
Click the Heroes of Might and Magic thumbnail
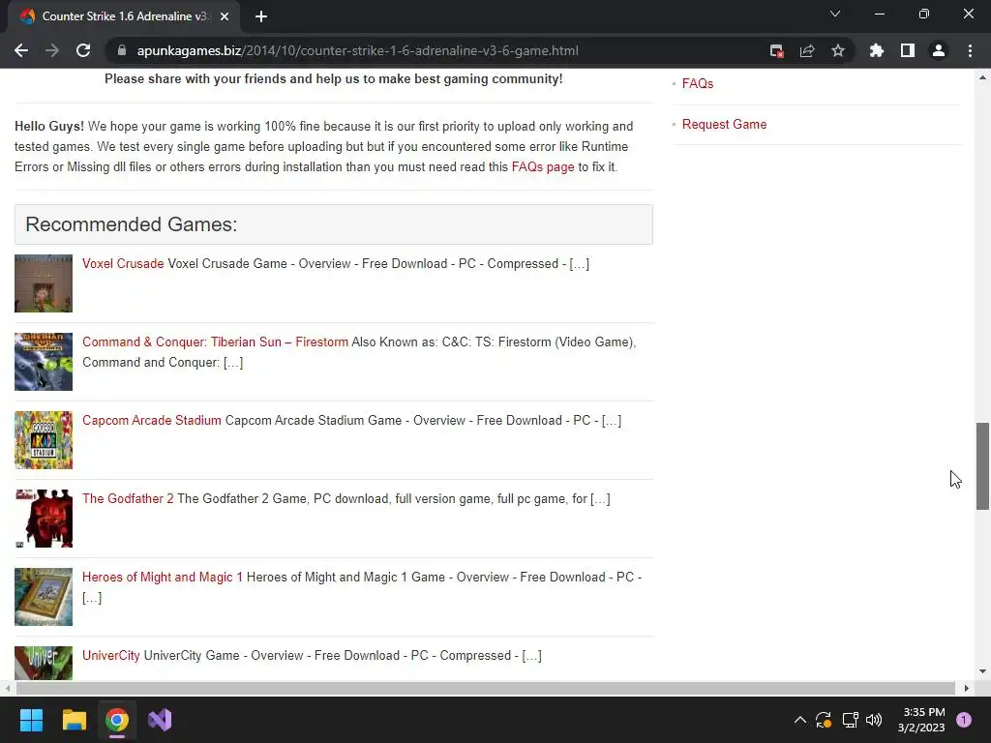44,596
